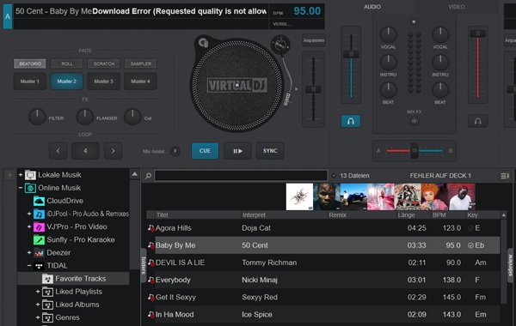This screenshot has height=326, width=516.
Task: Switch pads to SCRATCH mode
Action: click(104, 63)
